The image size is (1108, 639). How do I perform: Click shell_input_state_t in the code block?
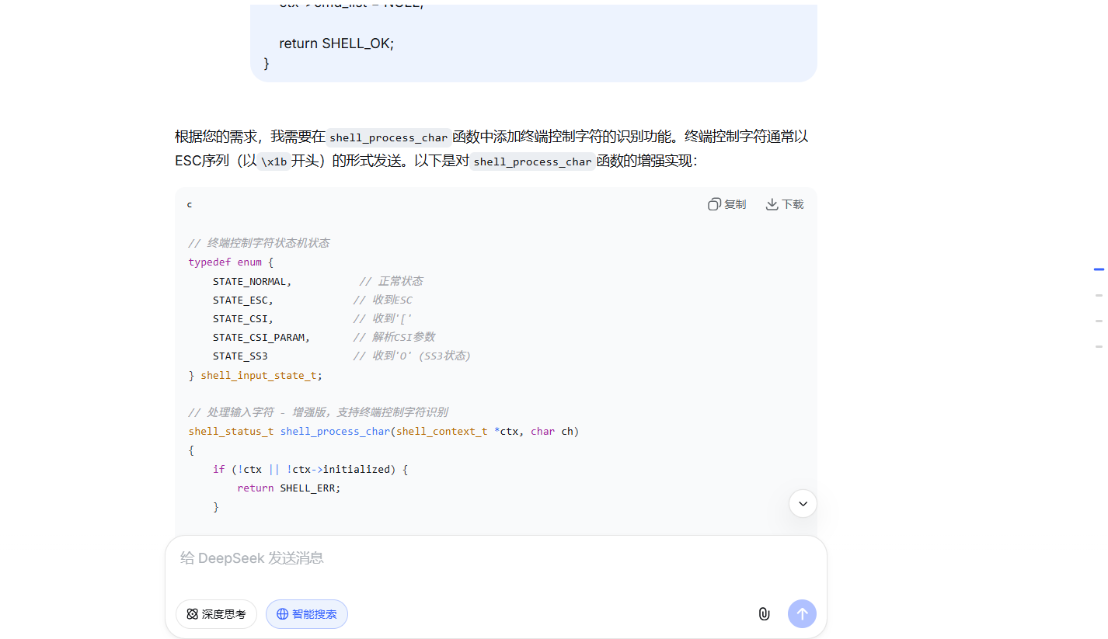tap(260, 375)
